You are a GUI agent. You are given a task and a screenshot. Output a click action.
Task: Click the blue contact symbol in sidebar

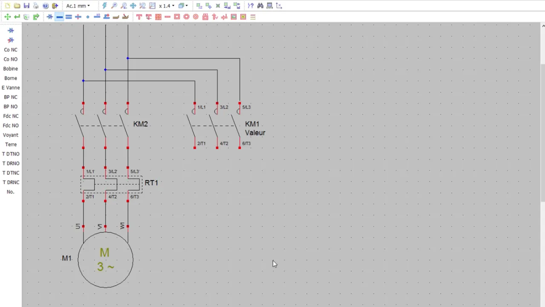11,30
